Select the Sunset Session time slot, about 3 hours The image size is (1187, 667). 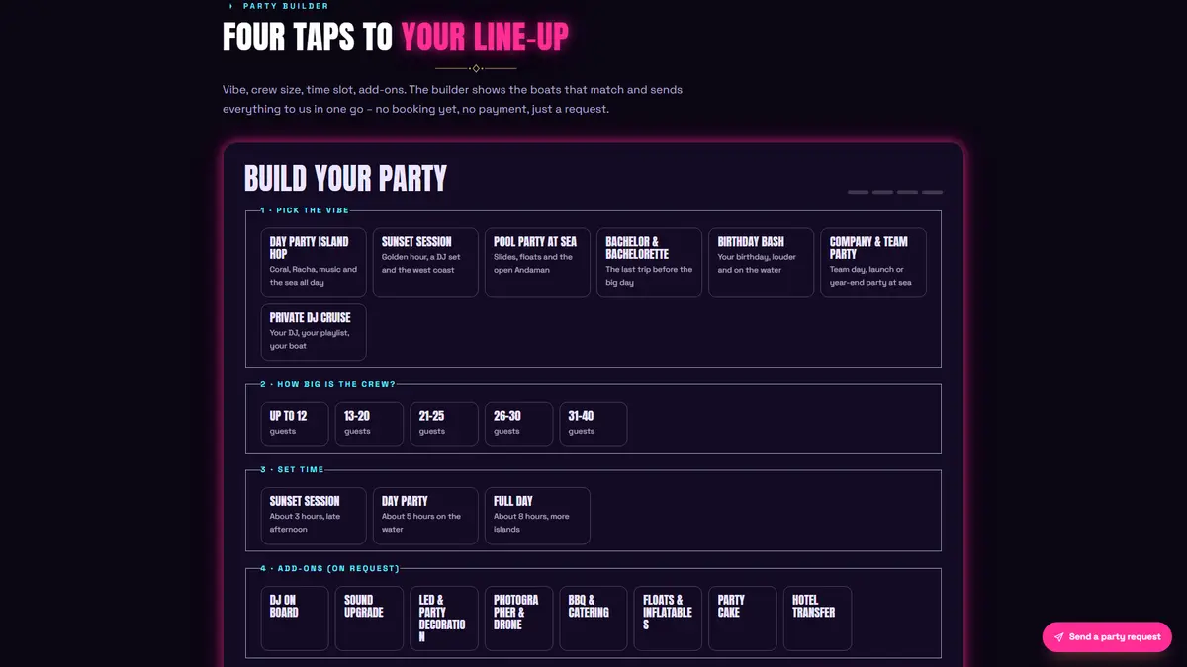pyautogui.click(x=314, y=516)
